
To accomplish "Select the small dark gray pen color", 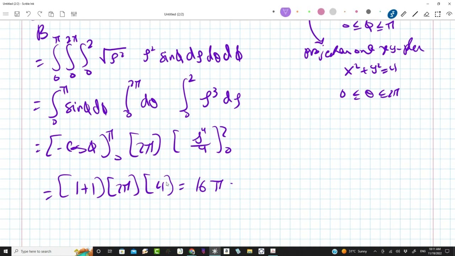I will 273,12.
